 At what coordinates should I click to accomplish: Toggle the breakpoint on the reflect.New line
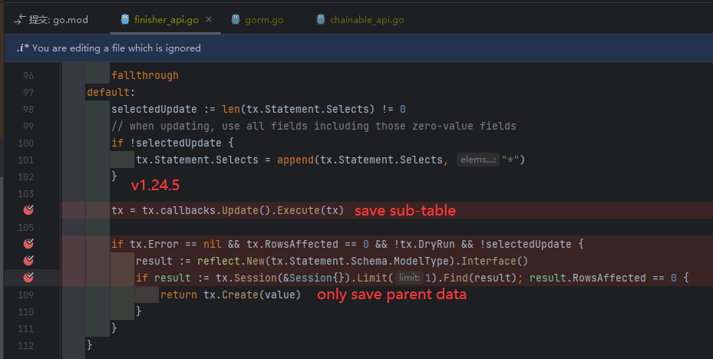[x=28, y=260]
